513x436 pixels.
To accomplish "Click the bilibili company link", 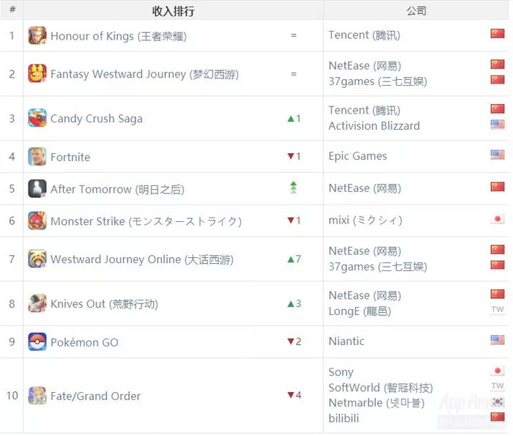I will 344,418.
